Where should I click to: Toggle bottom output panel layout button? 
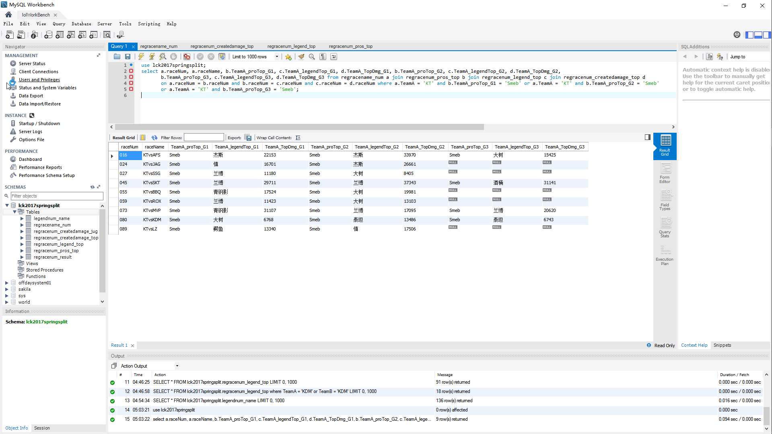click(x=758, y=35)
